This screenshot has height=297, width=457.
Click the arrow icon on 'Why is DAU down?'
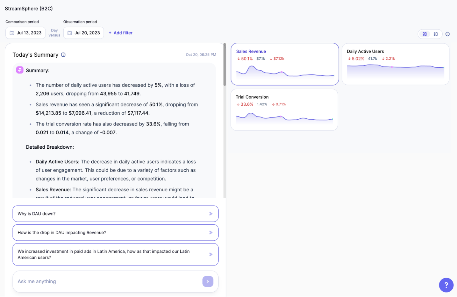click(211, 214)
